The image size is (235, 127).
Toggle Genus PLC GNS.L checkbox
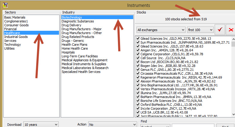click(x=138, y=70)
